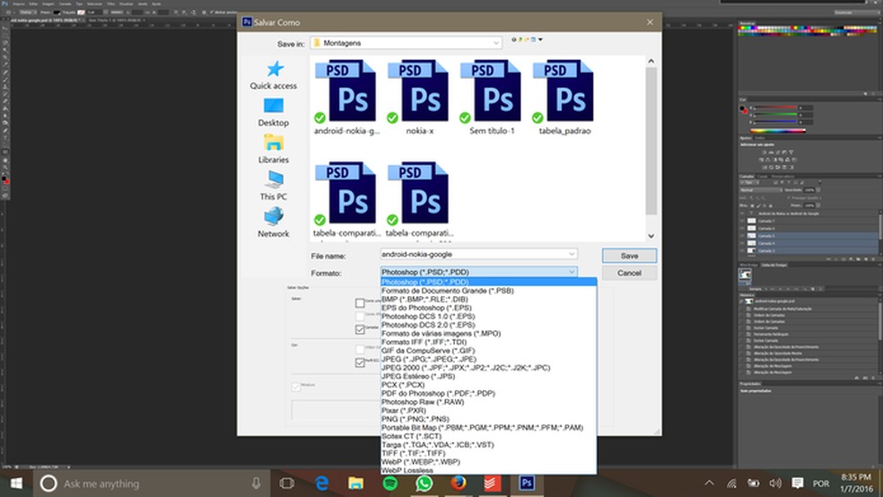This screenshot has width=883, height=497.
Task: Select the Hand tool in Photoshop toolbar
Action: (5, 160)
